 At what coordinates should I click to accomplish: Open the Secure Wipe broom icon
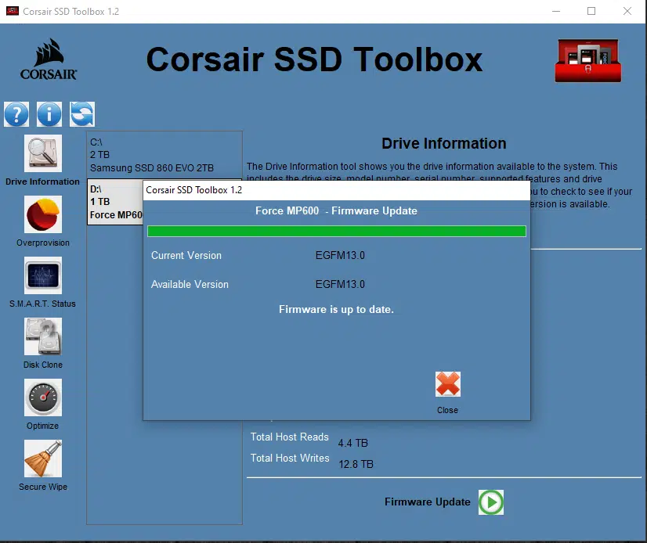[x=43, y=458]
